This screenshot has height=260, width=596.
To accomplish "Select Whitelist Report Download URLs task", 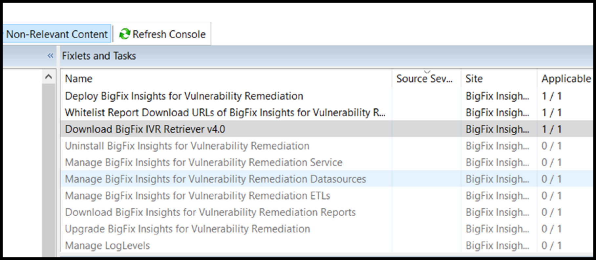I will pos(225,113).
